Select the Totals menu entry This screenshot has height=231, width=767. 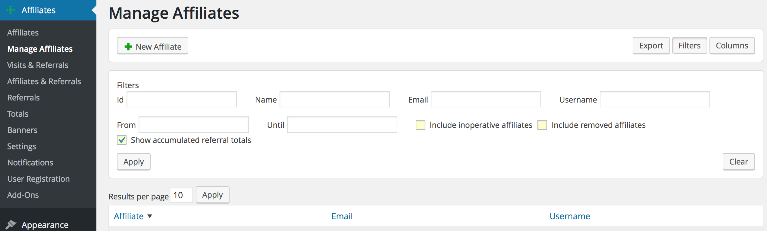tap(18, 114)
